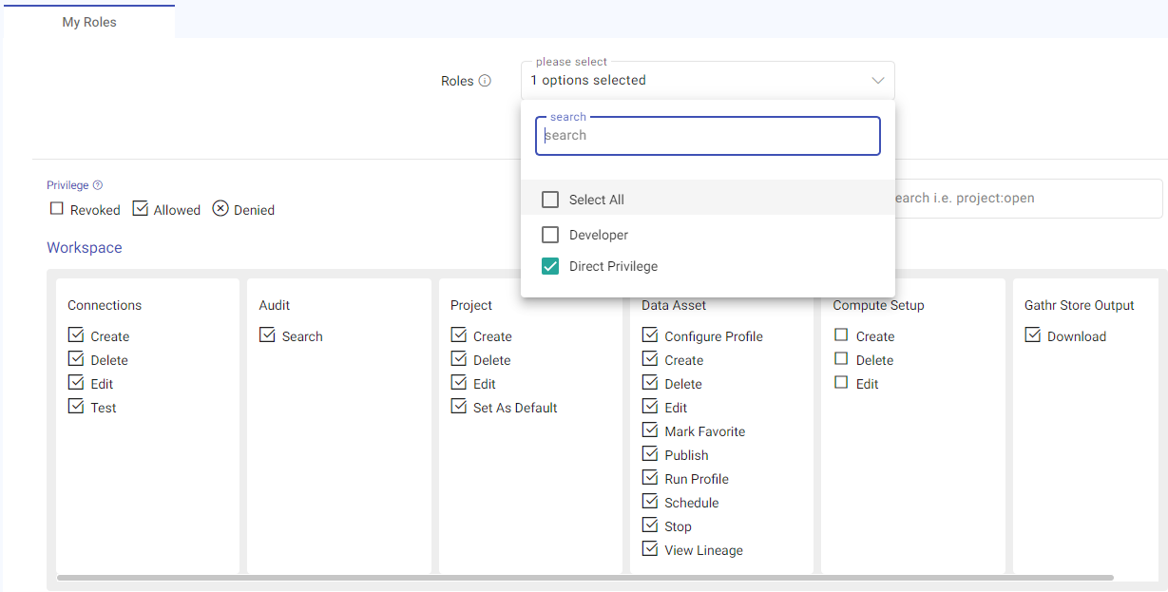Screen dimensions: 1168x592
Task: Click the Roles info icon
Action: [x=485, y=81]
